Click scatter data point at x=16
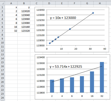 pos(70,29)
